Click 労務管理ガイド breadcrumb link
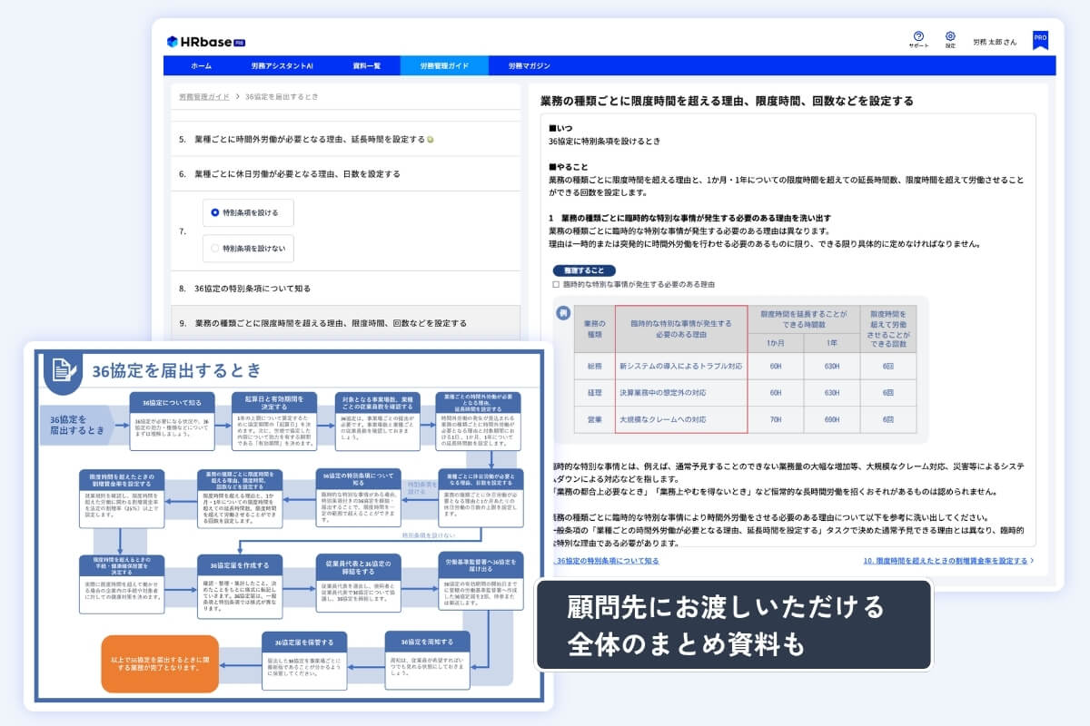Screen dimensions: 1090x726 (203, 96)
